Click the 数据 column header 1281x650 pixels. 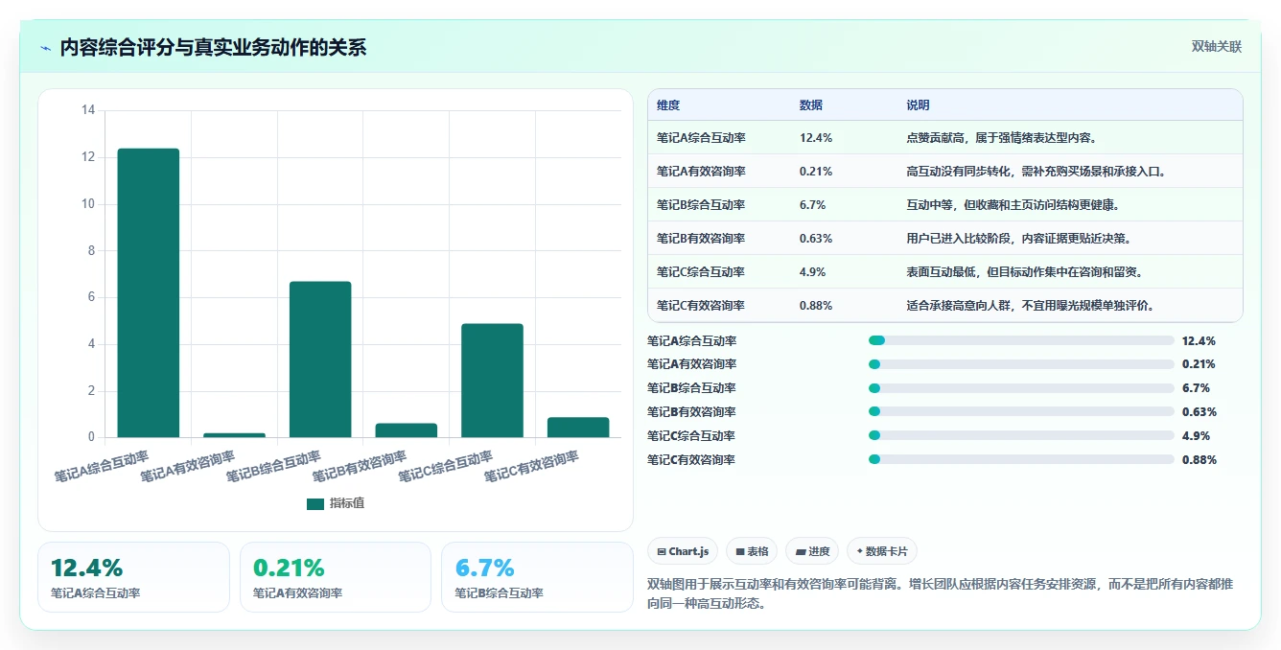tap(811, 105)
